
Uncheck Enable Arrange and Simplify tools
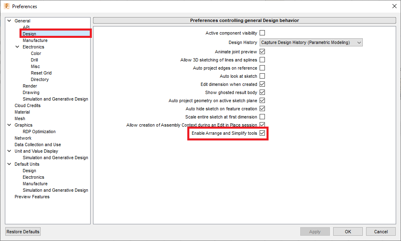coord(262,133)
